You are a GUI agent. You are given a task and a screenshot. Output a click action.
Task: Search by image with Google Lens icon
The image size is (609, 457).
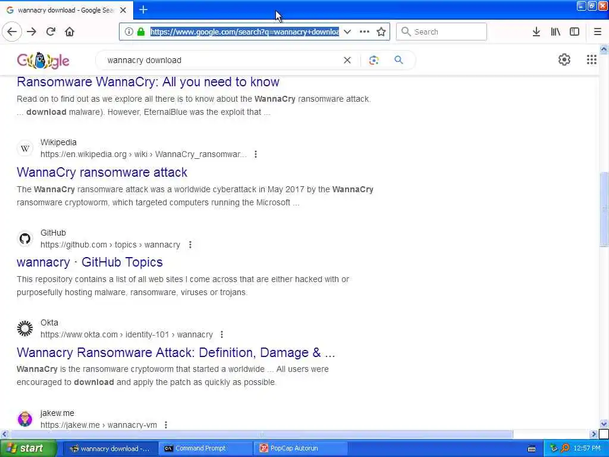pos(373,60)
